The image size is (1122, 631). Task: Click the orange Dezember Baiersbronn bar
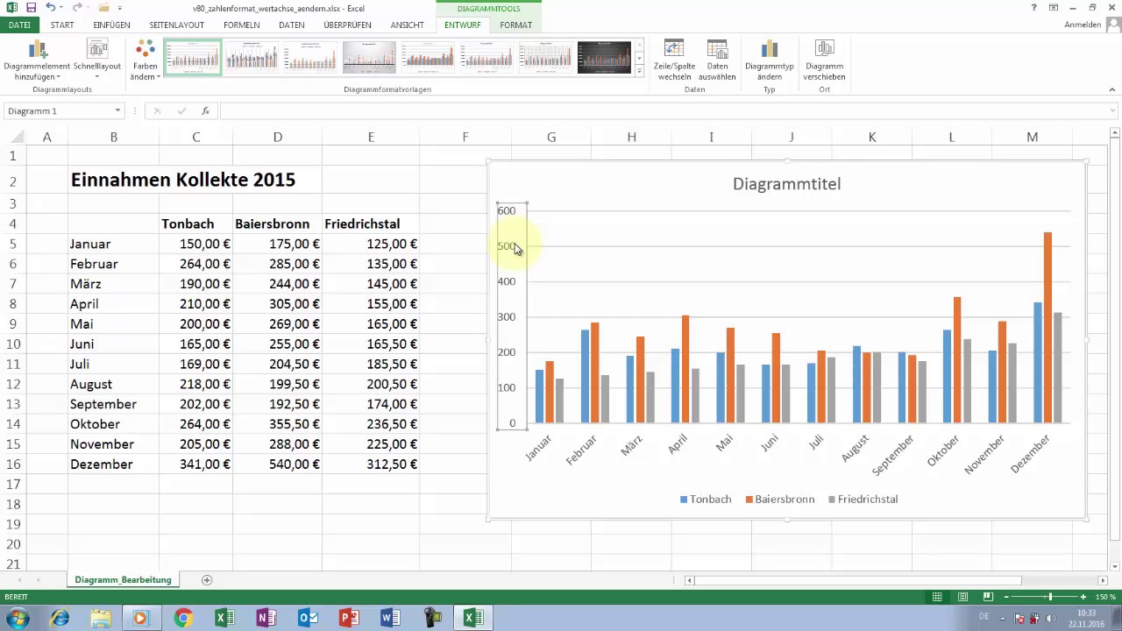click(x=1047, y=328)
